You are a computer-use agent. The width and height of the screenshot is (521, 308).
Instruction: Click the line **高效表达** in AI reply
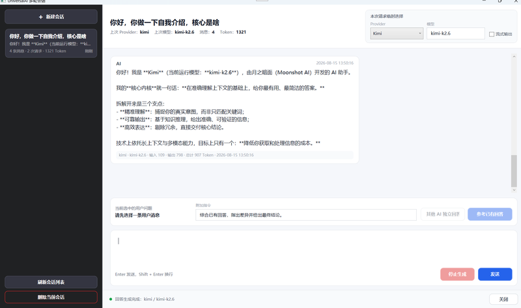pyautogui.click(x=171, y=127)
